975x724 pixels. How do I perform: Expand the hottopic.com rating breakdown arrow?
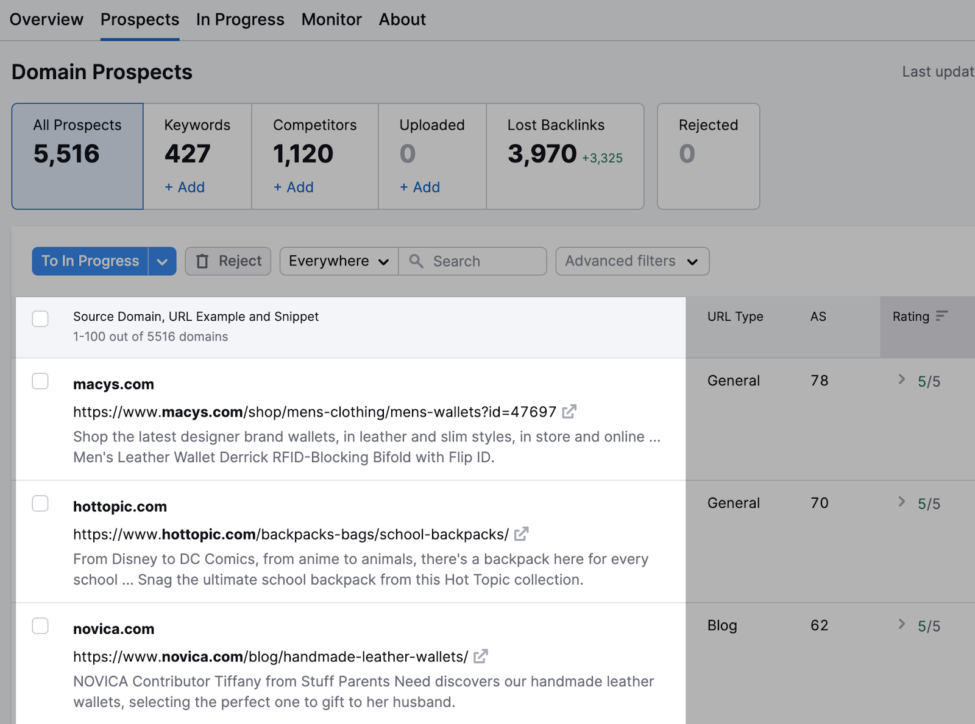tap(901, 502)
